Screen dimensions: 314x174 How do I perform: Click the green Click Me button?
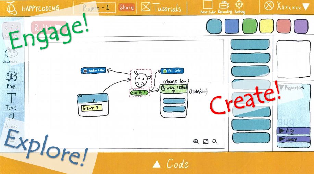[x=139, y=93]
